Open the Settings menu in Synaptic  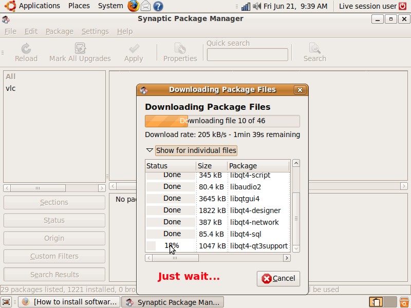[95, 31]
